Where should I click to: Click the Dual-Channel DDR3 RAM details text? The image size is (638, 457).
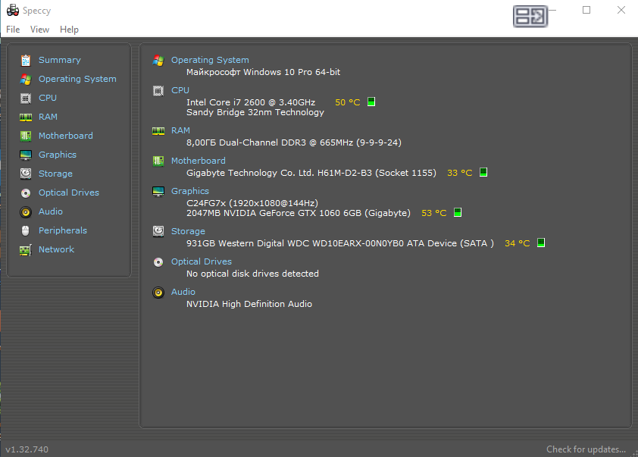pos(294,142)
